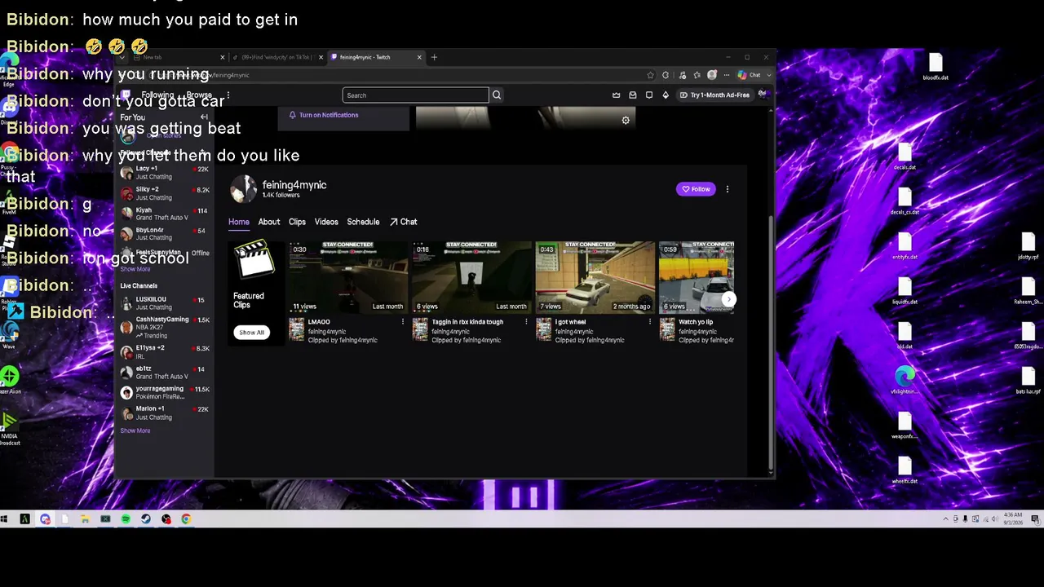The image size is (1044, 587).
Task: Play the Taggin in rbx clip thumbnail
Action: (471, 277)
